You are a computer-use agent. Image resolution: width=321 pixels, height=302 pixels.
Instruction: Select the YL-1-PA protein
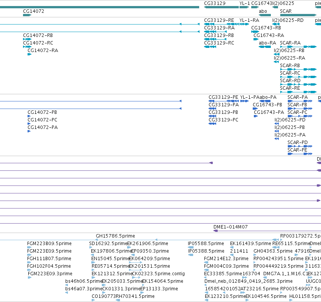[250, 97]
